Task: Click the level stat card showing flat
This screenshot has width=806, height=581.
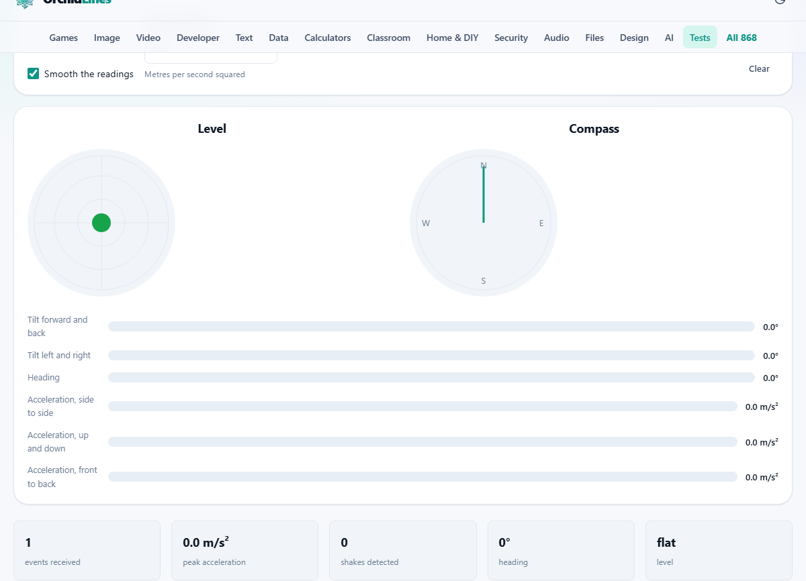Action: [x=719, y=551]
